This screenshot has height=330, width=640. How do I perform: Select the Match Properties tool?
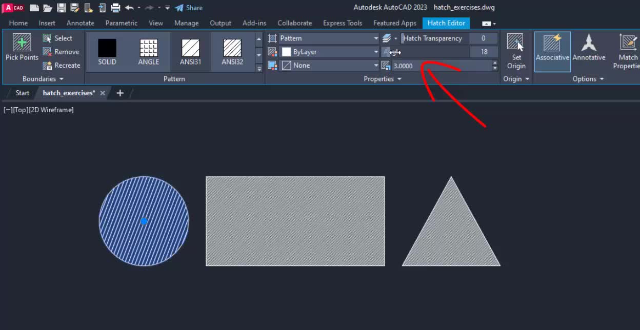click(x=629, y=49)
